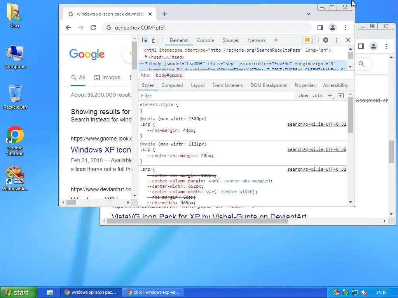
Task: Open DevTools settings gear
Action: pyautogui.click(x=325, y=40)
